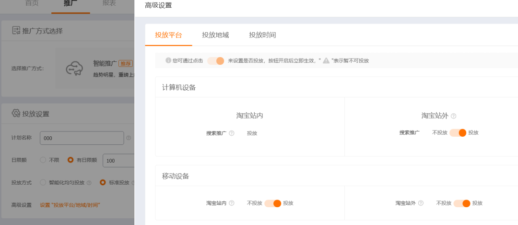
Task: Click the 计划名称 input field
Action: click(x=82, y=138)
